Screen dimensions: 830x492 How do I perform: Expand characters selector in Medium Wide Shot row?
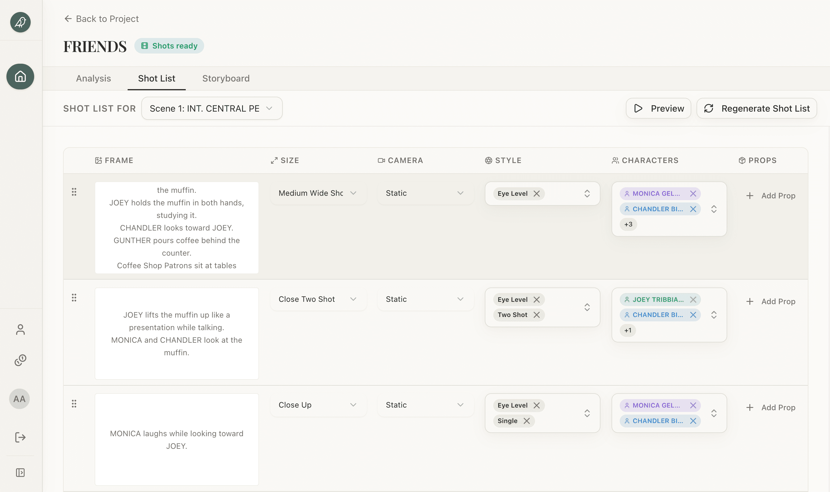714,209
